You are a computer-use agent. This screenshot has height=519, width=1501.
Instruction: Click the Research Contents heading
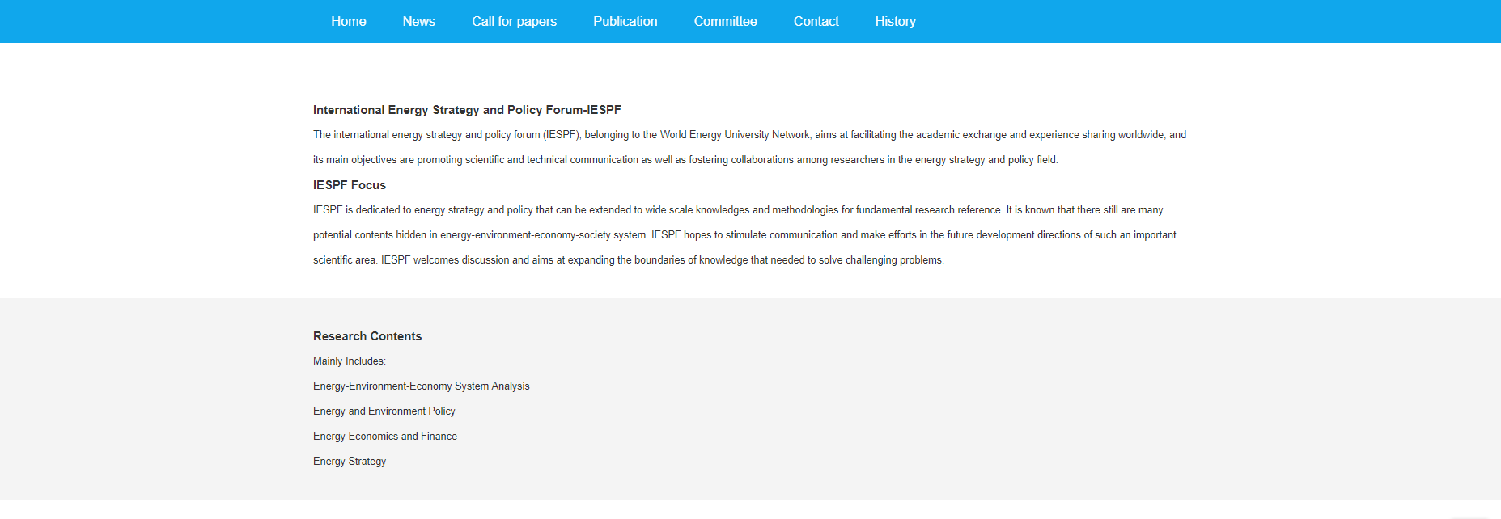(367, 336)
